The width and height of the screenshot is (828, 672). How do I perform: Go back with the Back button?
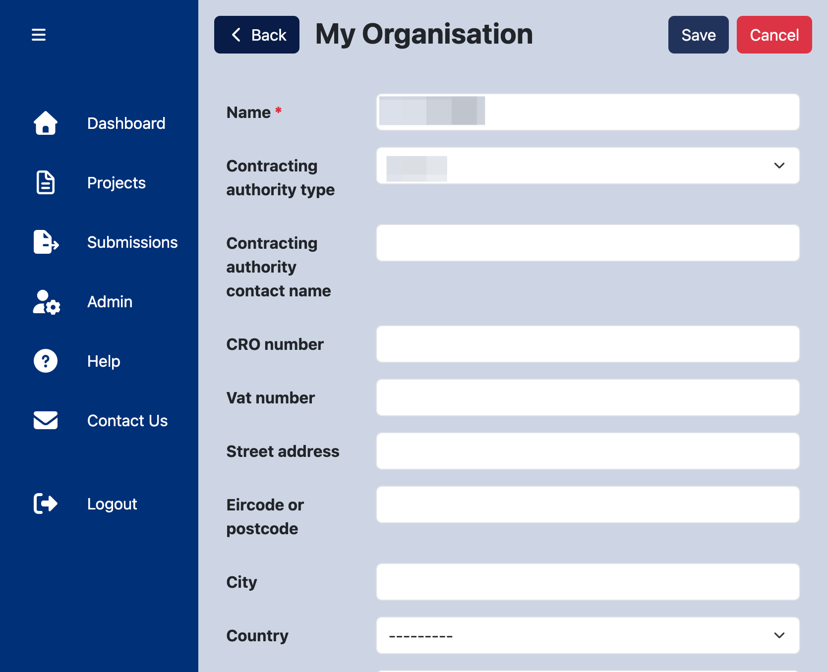pos(257,35)
